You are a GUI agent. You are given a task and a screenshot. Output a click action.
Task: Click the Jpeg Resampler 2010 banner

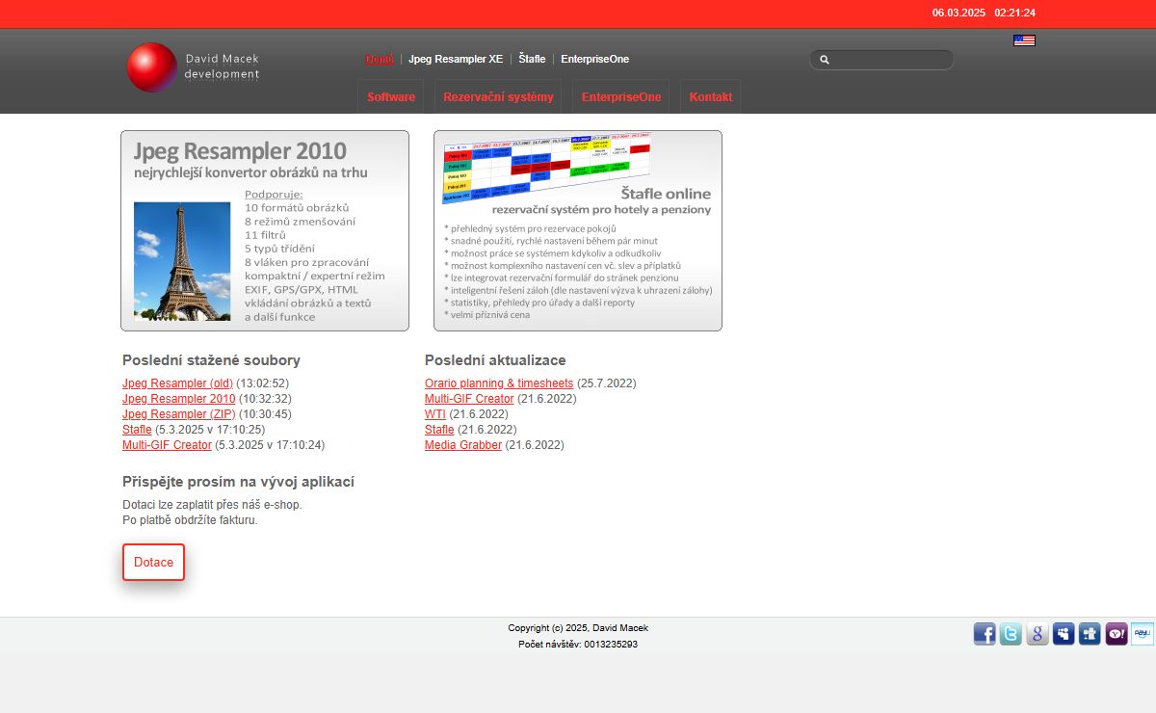pyautogui.click(x=265, y=231)
